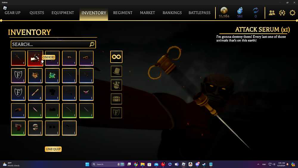The width and height of the screenshot is (298, 168).
Task: Select the brown chest-like item in top row
Action: click(x=86, y=58)
